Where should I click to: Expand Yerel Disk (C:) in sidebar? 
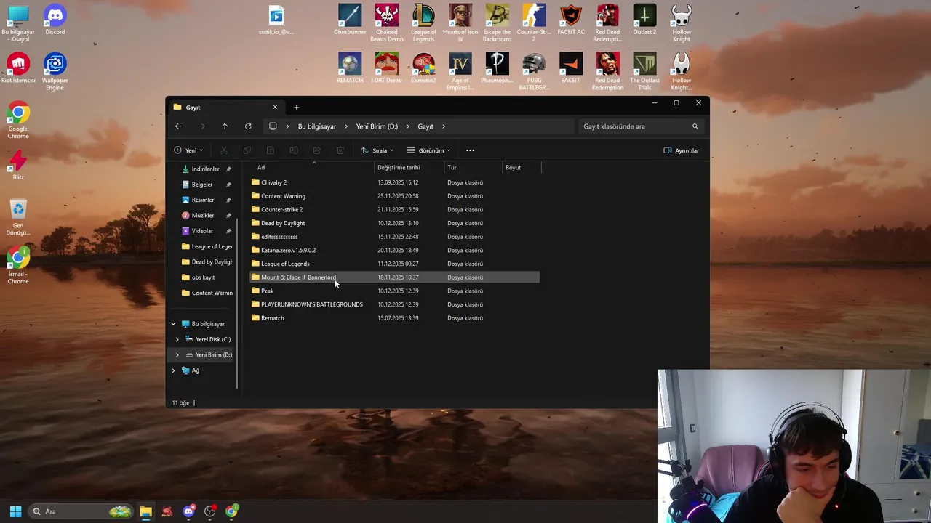[x=177, y=339]
